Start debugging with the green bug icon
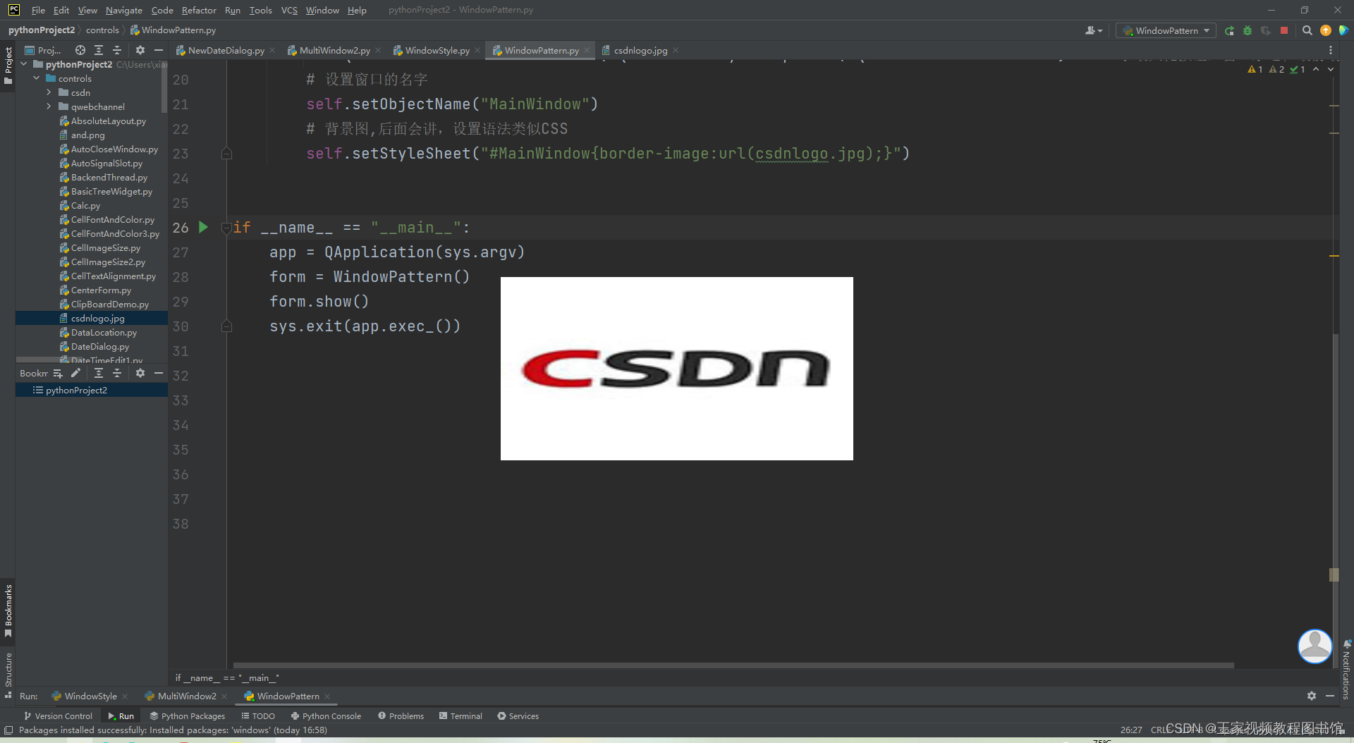 point(1248,30)
